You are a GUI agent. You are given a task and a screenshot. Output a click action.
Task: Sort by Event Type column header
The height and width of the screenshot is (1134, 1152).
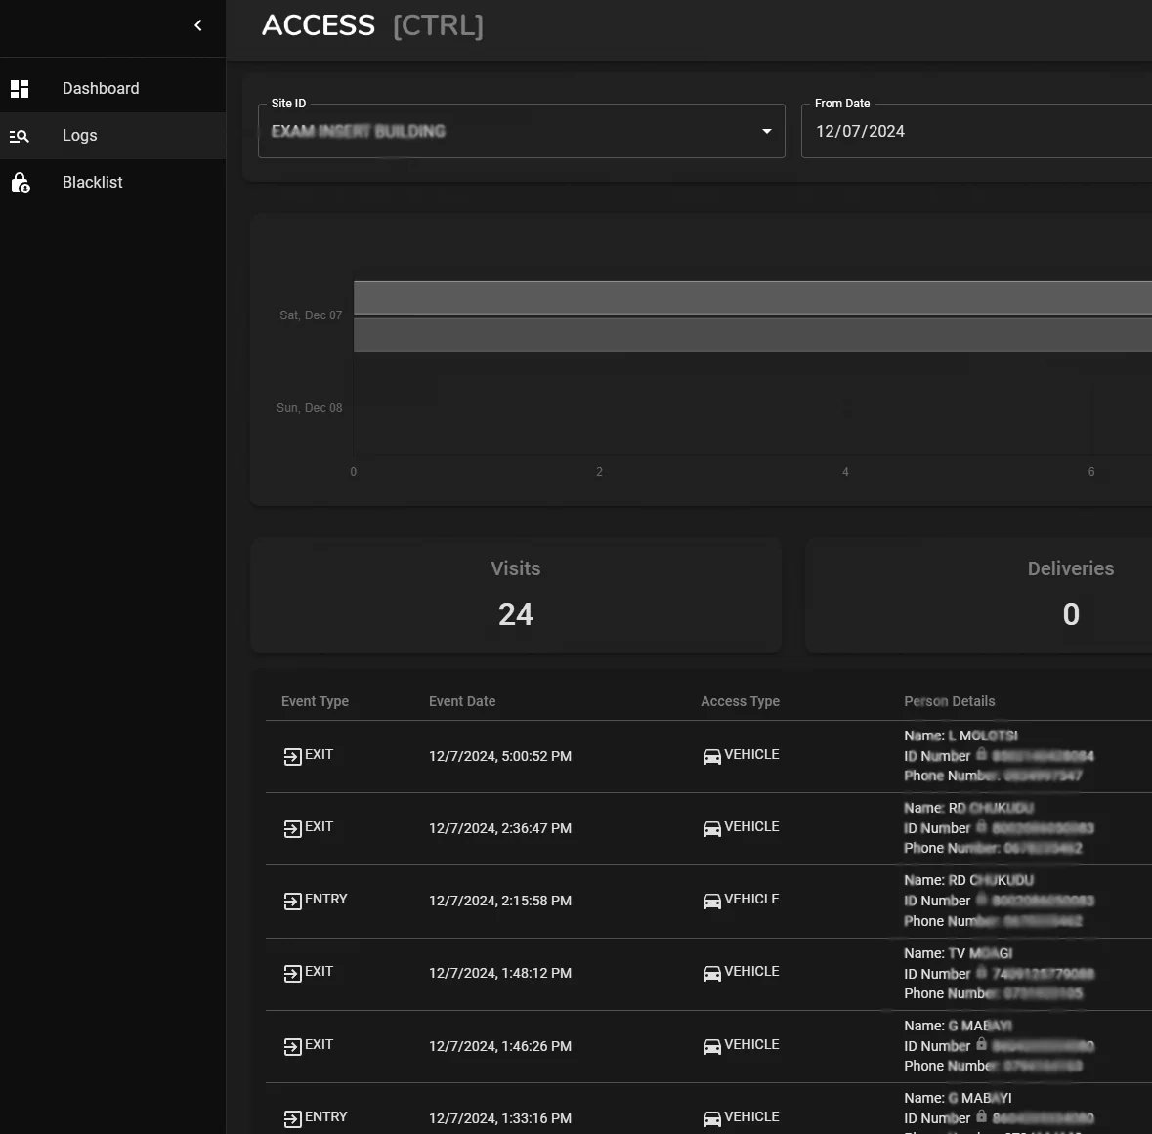[315, 701]
